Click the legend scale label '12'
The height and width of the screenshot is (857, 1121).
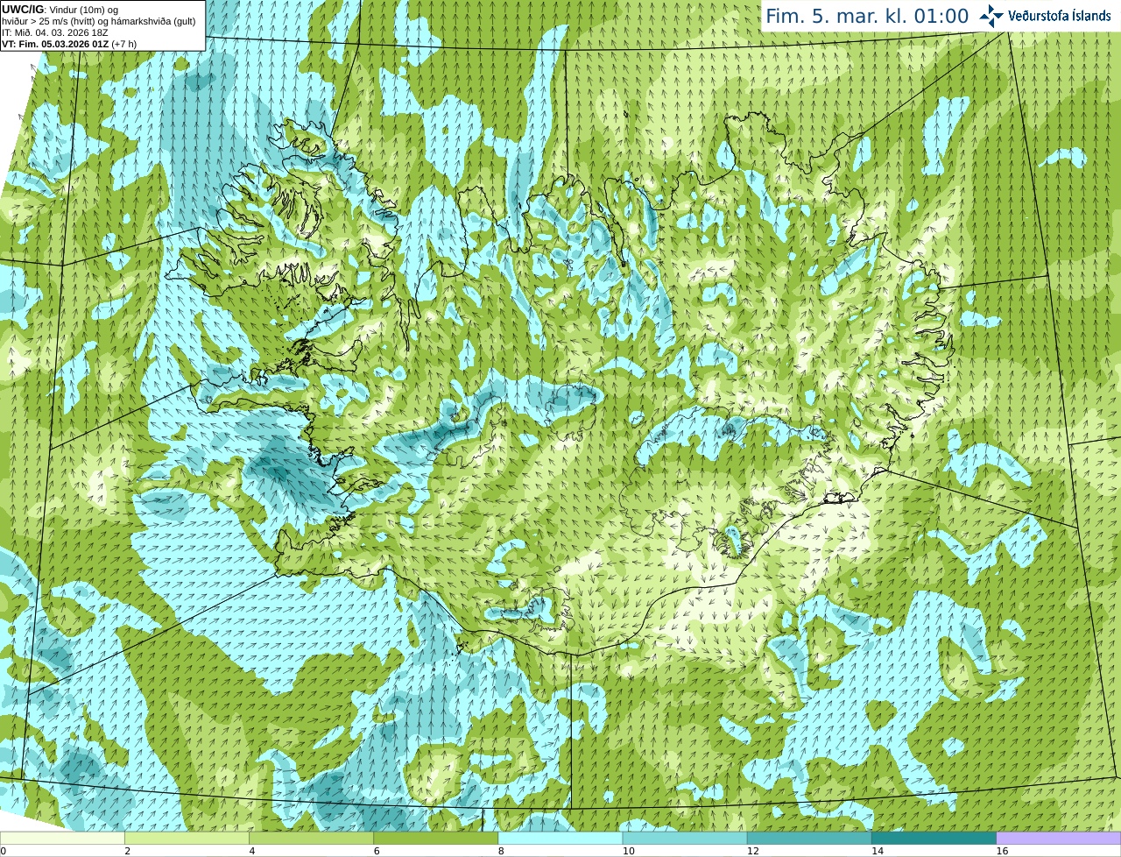tap(753, 851)
